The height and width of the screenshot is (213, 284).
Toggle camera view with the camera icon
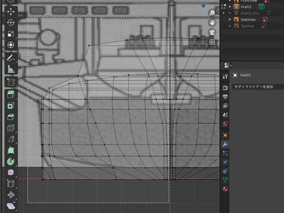[x=212, y=32]
